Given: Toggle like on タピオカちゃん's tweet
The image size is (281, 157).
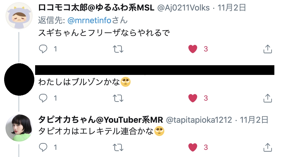Looking at the screenshot, I should pos(193,147).
